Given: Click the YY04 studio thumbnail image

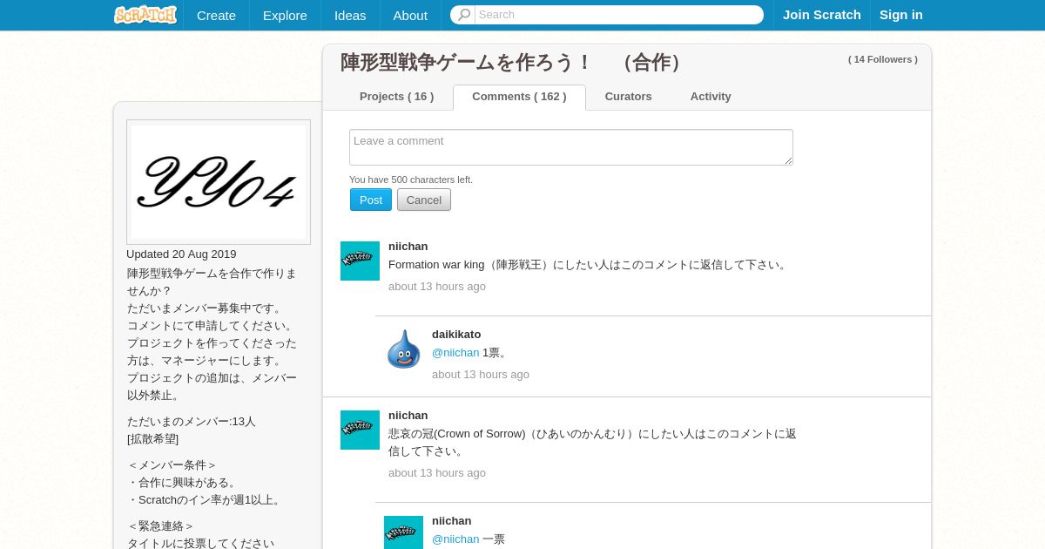Looking at the screenshot, I should click(219, 182).
